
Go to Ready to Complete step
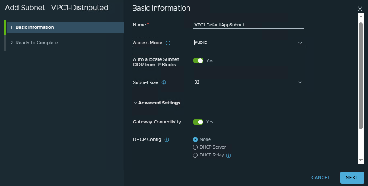coord(64,43)
